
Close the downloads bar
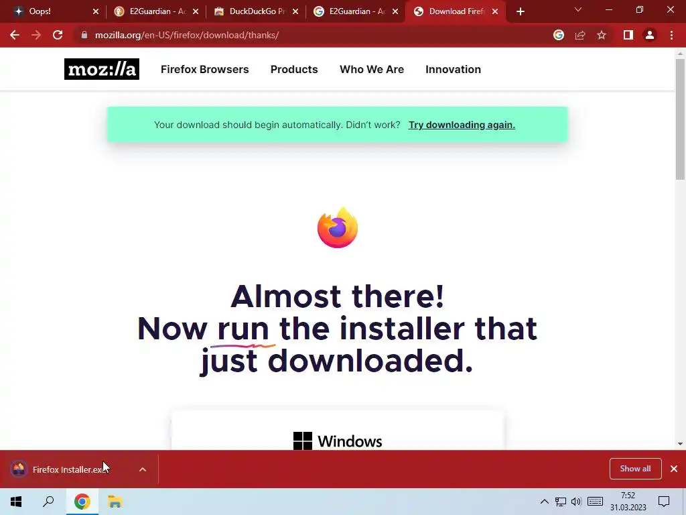[674, 469]
